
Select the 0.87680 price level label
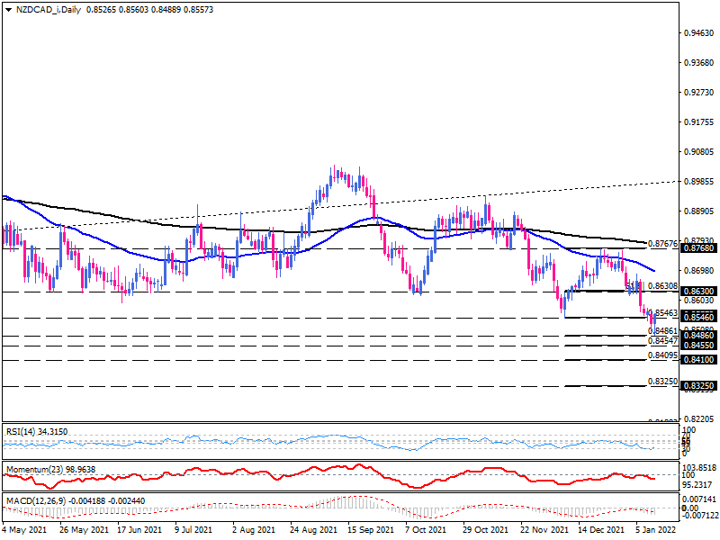(x=699, y=248)
